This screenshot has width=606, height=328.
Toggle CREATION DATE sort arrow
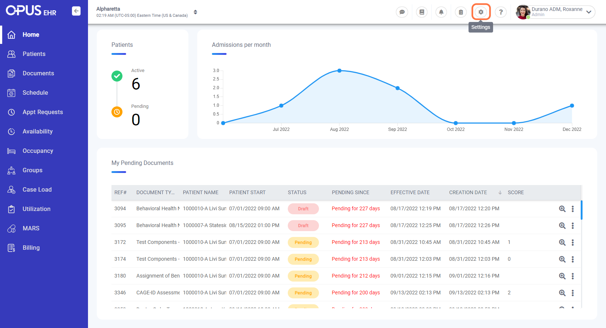[500, 192]
